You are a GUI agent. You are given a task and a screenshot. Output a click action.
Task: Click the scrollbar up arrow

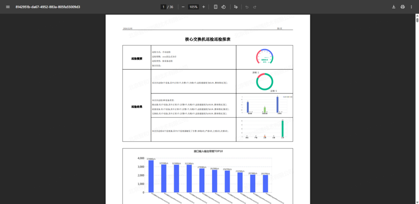click(x=417, y=16)
